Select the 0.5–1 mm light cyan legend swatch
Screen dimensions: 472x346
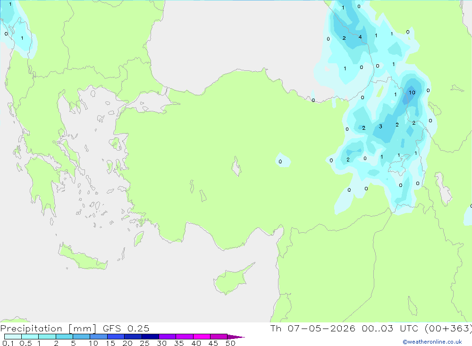tap(30, 337)
